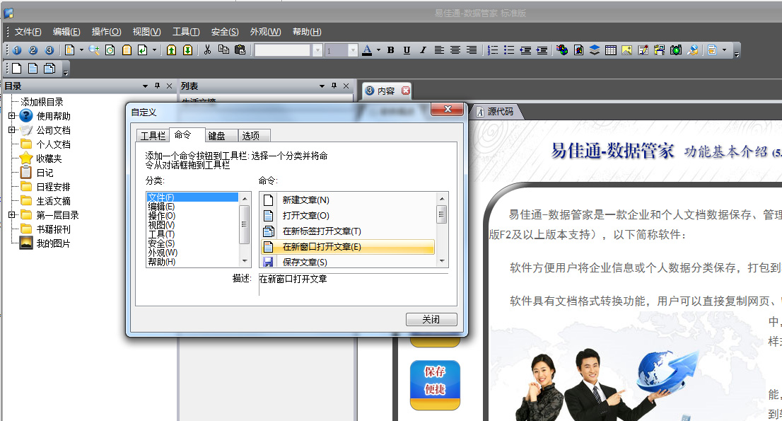Screen dimensions: 782x421
Task: Click the 关闭 button in dialog
Action: pyautogui.click(x=431, y=319)
